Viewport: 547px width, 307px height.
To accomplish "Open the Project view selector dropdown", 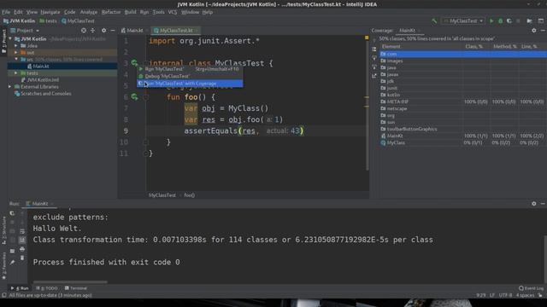I will pyautogui.click(x=25, y=31).
